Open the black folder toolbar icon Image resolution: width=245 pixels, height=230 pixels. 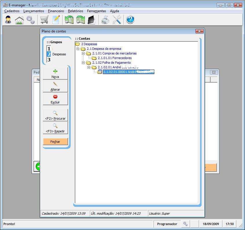(92, 20)
